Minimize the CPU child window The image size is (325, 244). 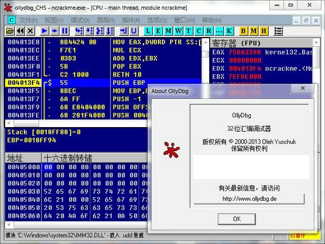(296, 21)
